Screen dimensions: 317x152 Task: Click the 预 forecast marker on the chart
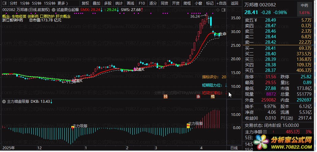(x=166, y=96)
